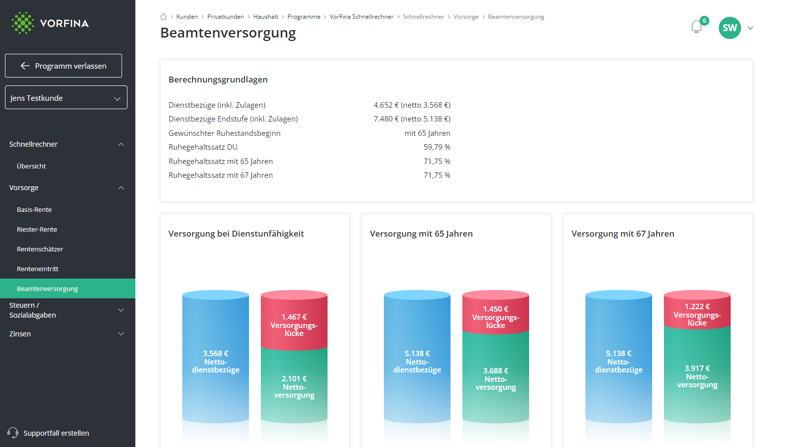Click the Schnellrechner breadcrumb
Viewport: 786px width, 447px height.
423,17
